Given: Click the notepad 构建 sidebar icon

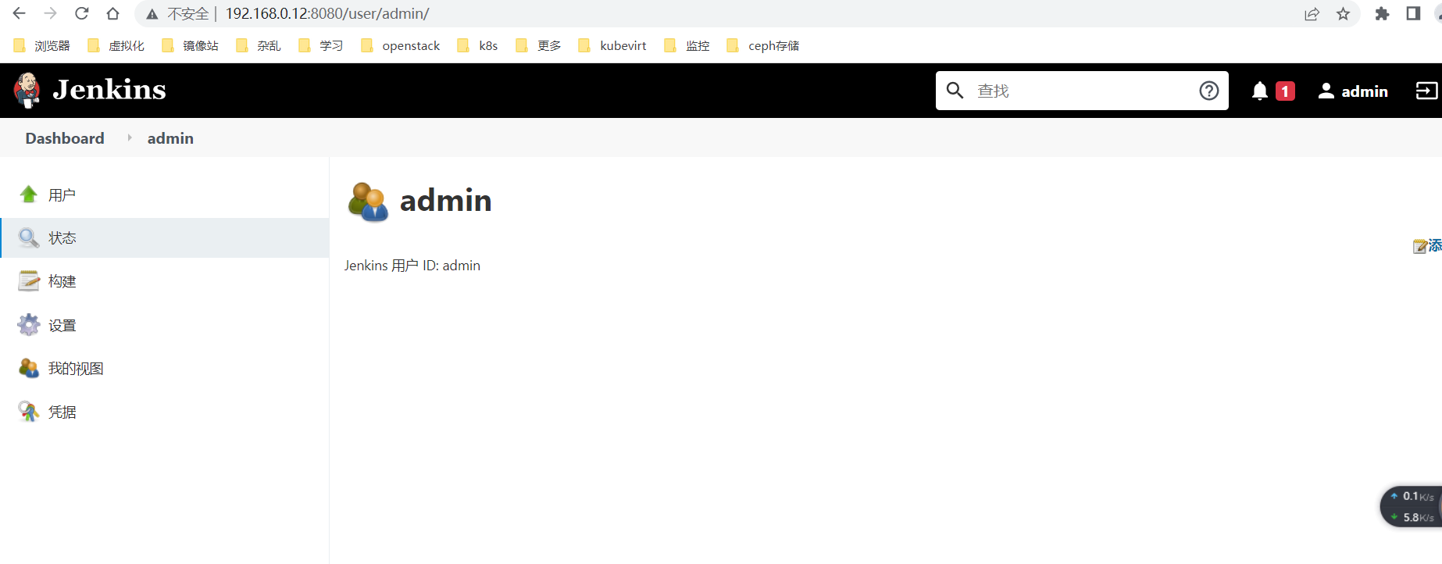Looking at the screenshot, I should pos(29,281).
